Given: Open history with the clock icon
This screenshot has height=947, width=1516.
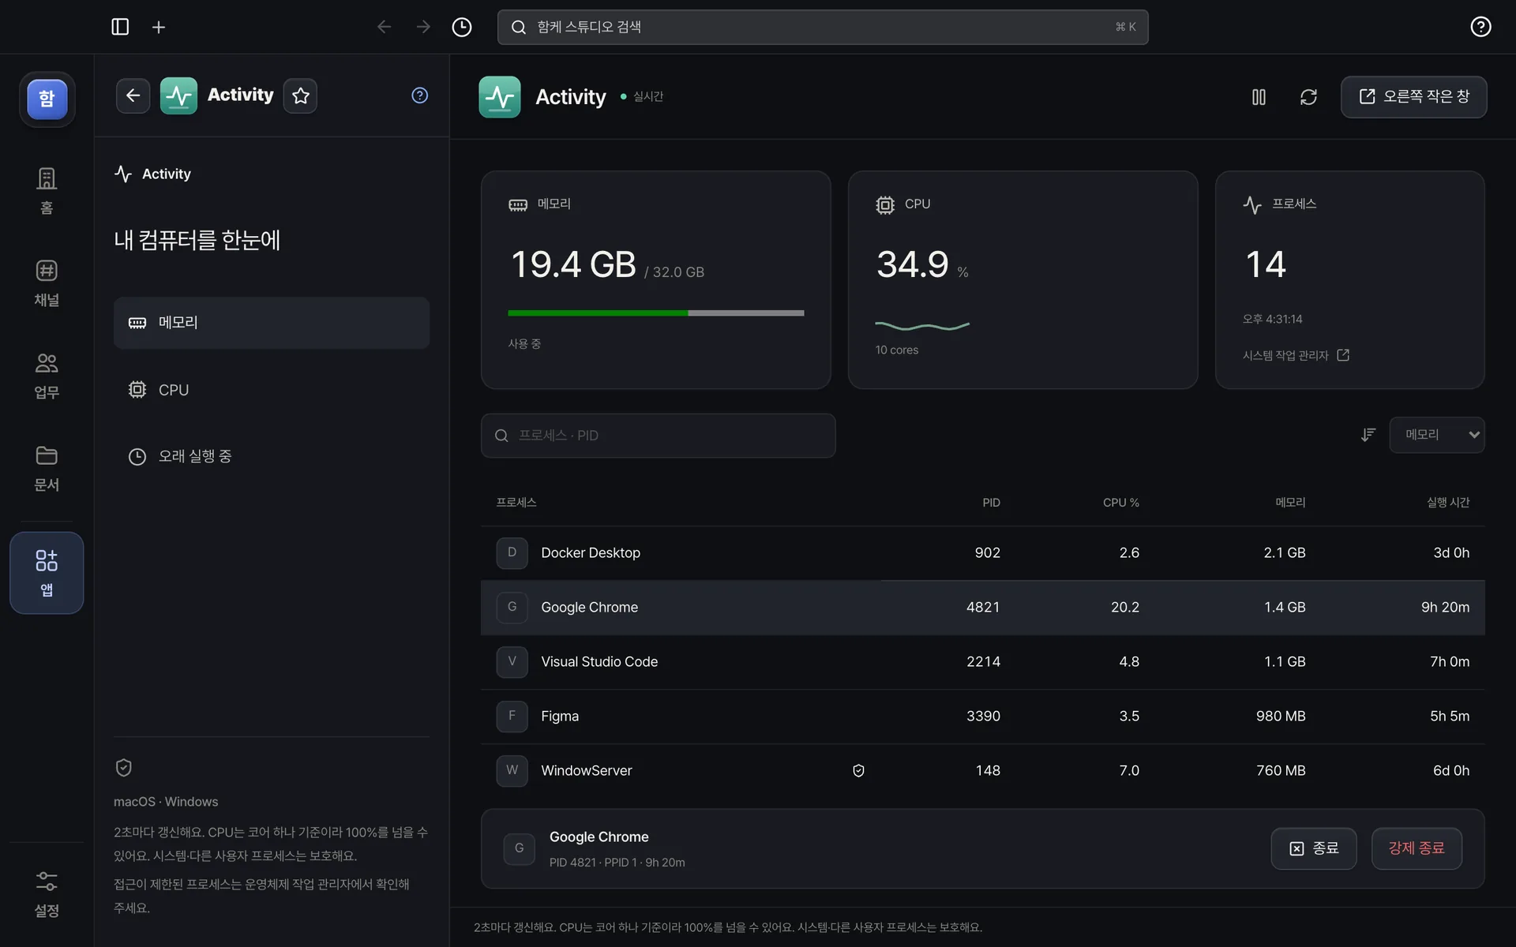Looking at the screenshot, I should (462, 27).
